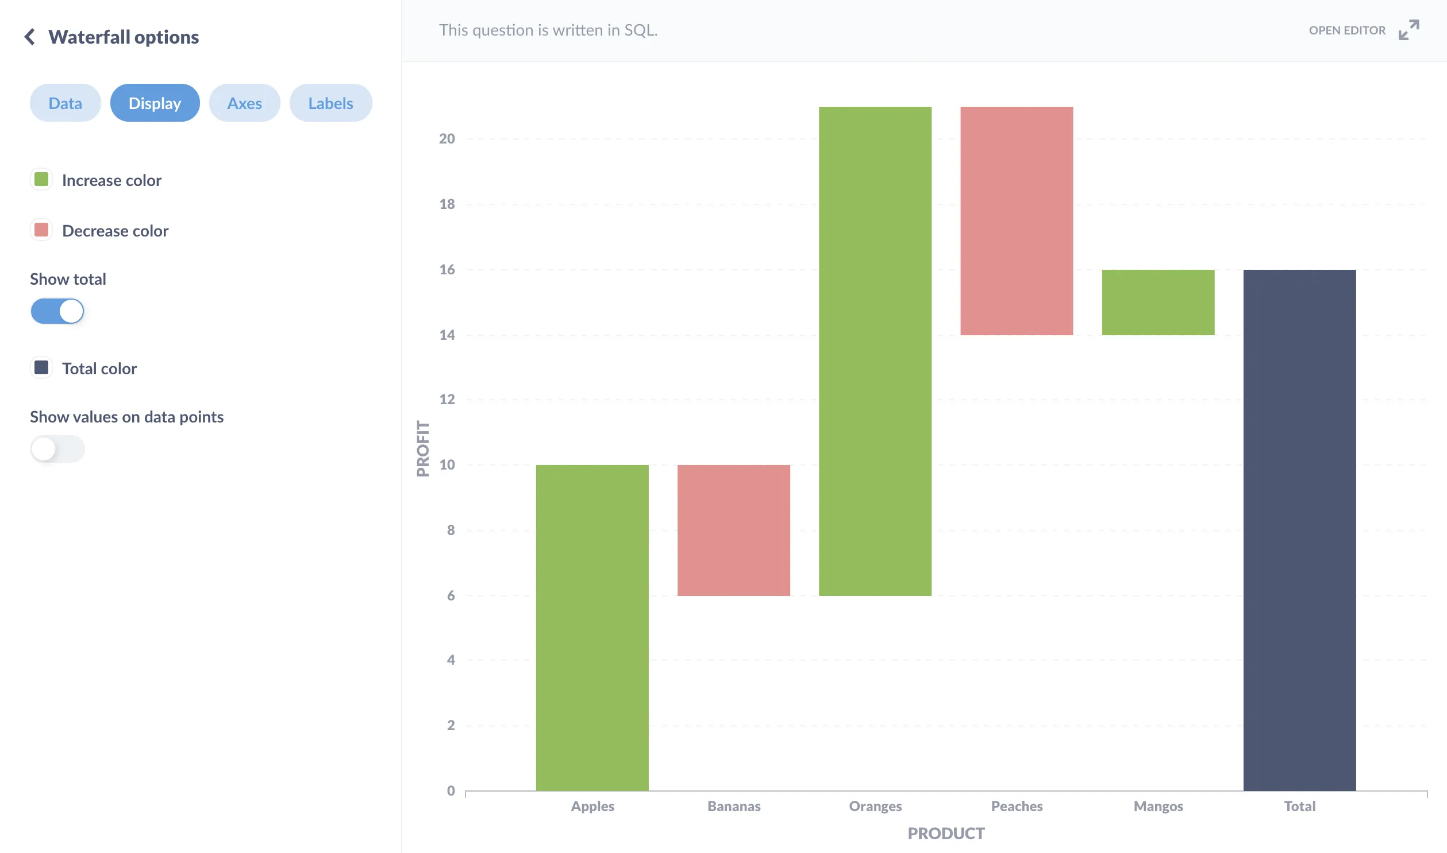Click the Mangos bar

(x=1157, y=302)
